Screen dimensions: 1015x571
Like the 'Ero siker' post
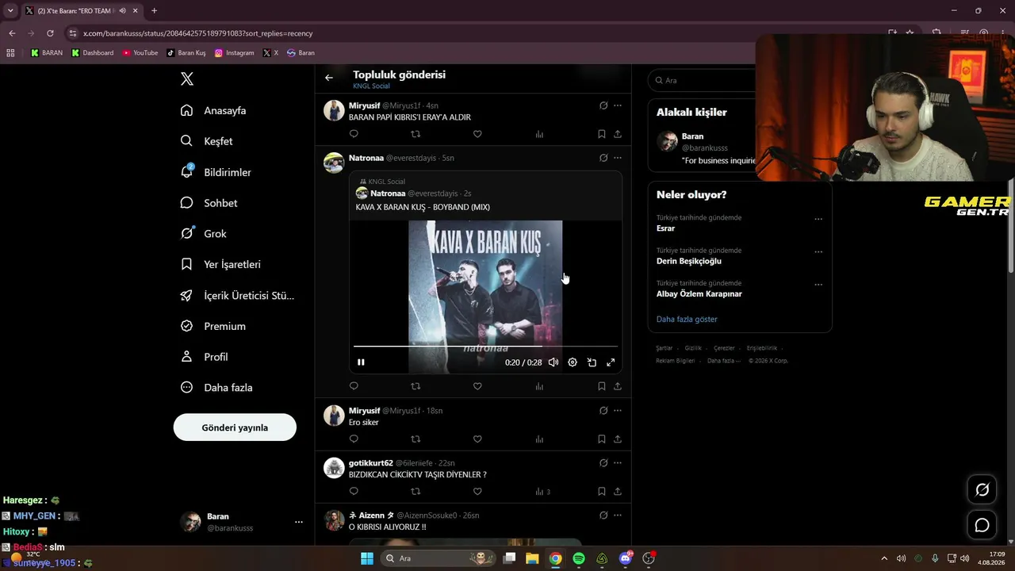coord(477,439)
